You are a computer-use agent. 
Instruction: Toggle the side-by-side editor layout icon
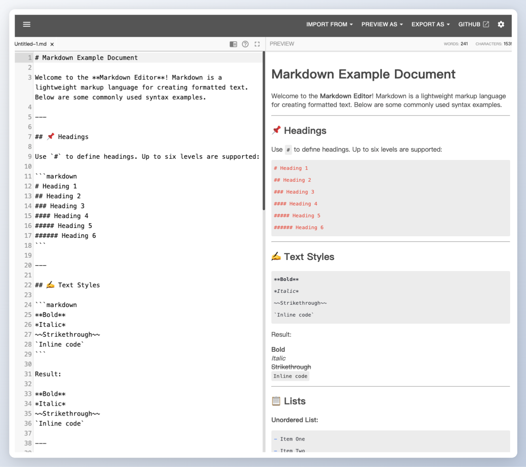(233, 44)
